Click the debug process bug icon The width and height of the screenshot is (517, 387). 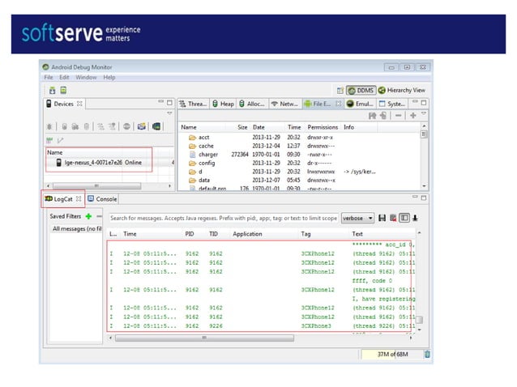pyautogui.click(x=50, y=125)
